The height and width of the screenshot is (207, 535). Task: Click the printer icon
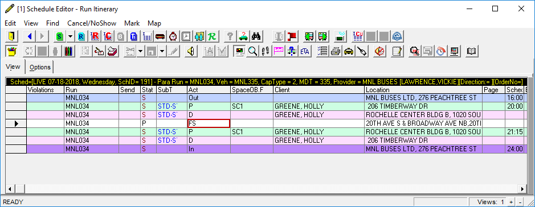pyautogui.click(x=336, y=51)
